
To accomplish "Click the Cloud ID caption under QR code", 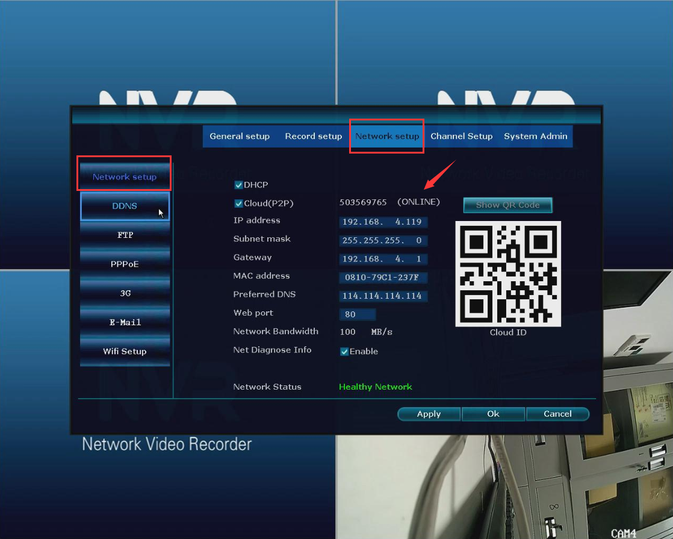I will [x=508, y=332].
